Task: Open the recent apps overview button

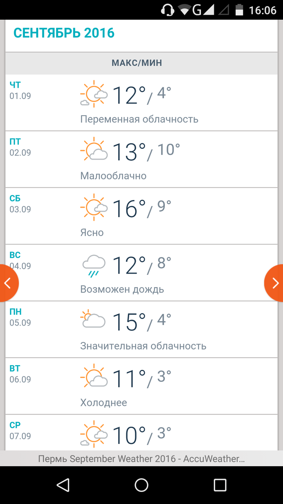Action: [x=220, y=485]
